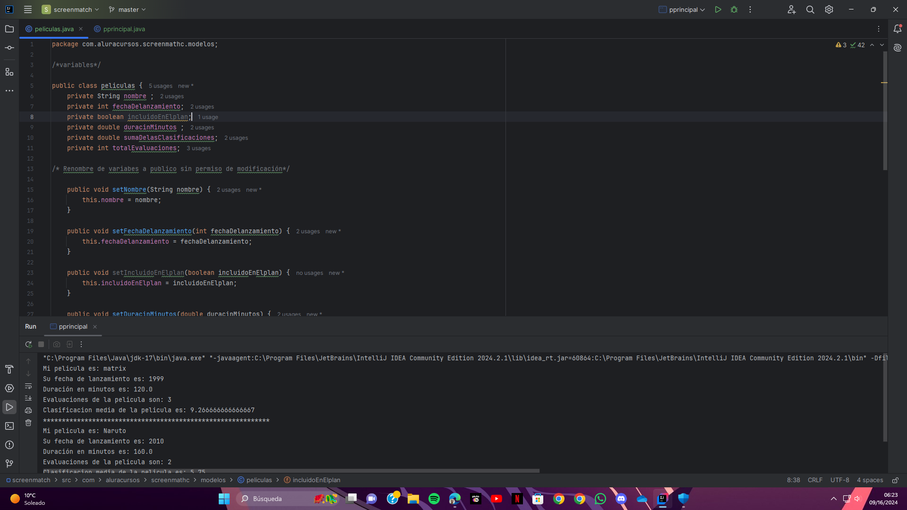Close the peliculas.java tab

(81, 29)
